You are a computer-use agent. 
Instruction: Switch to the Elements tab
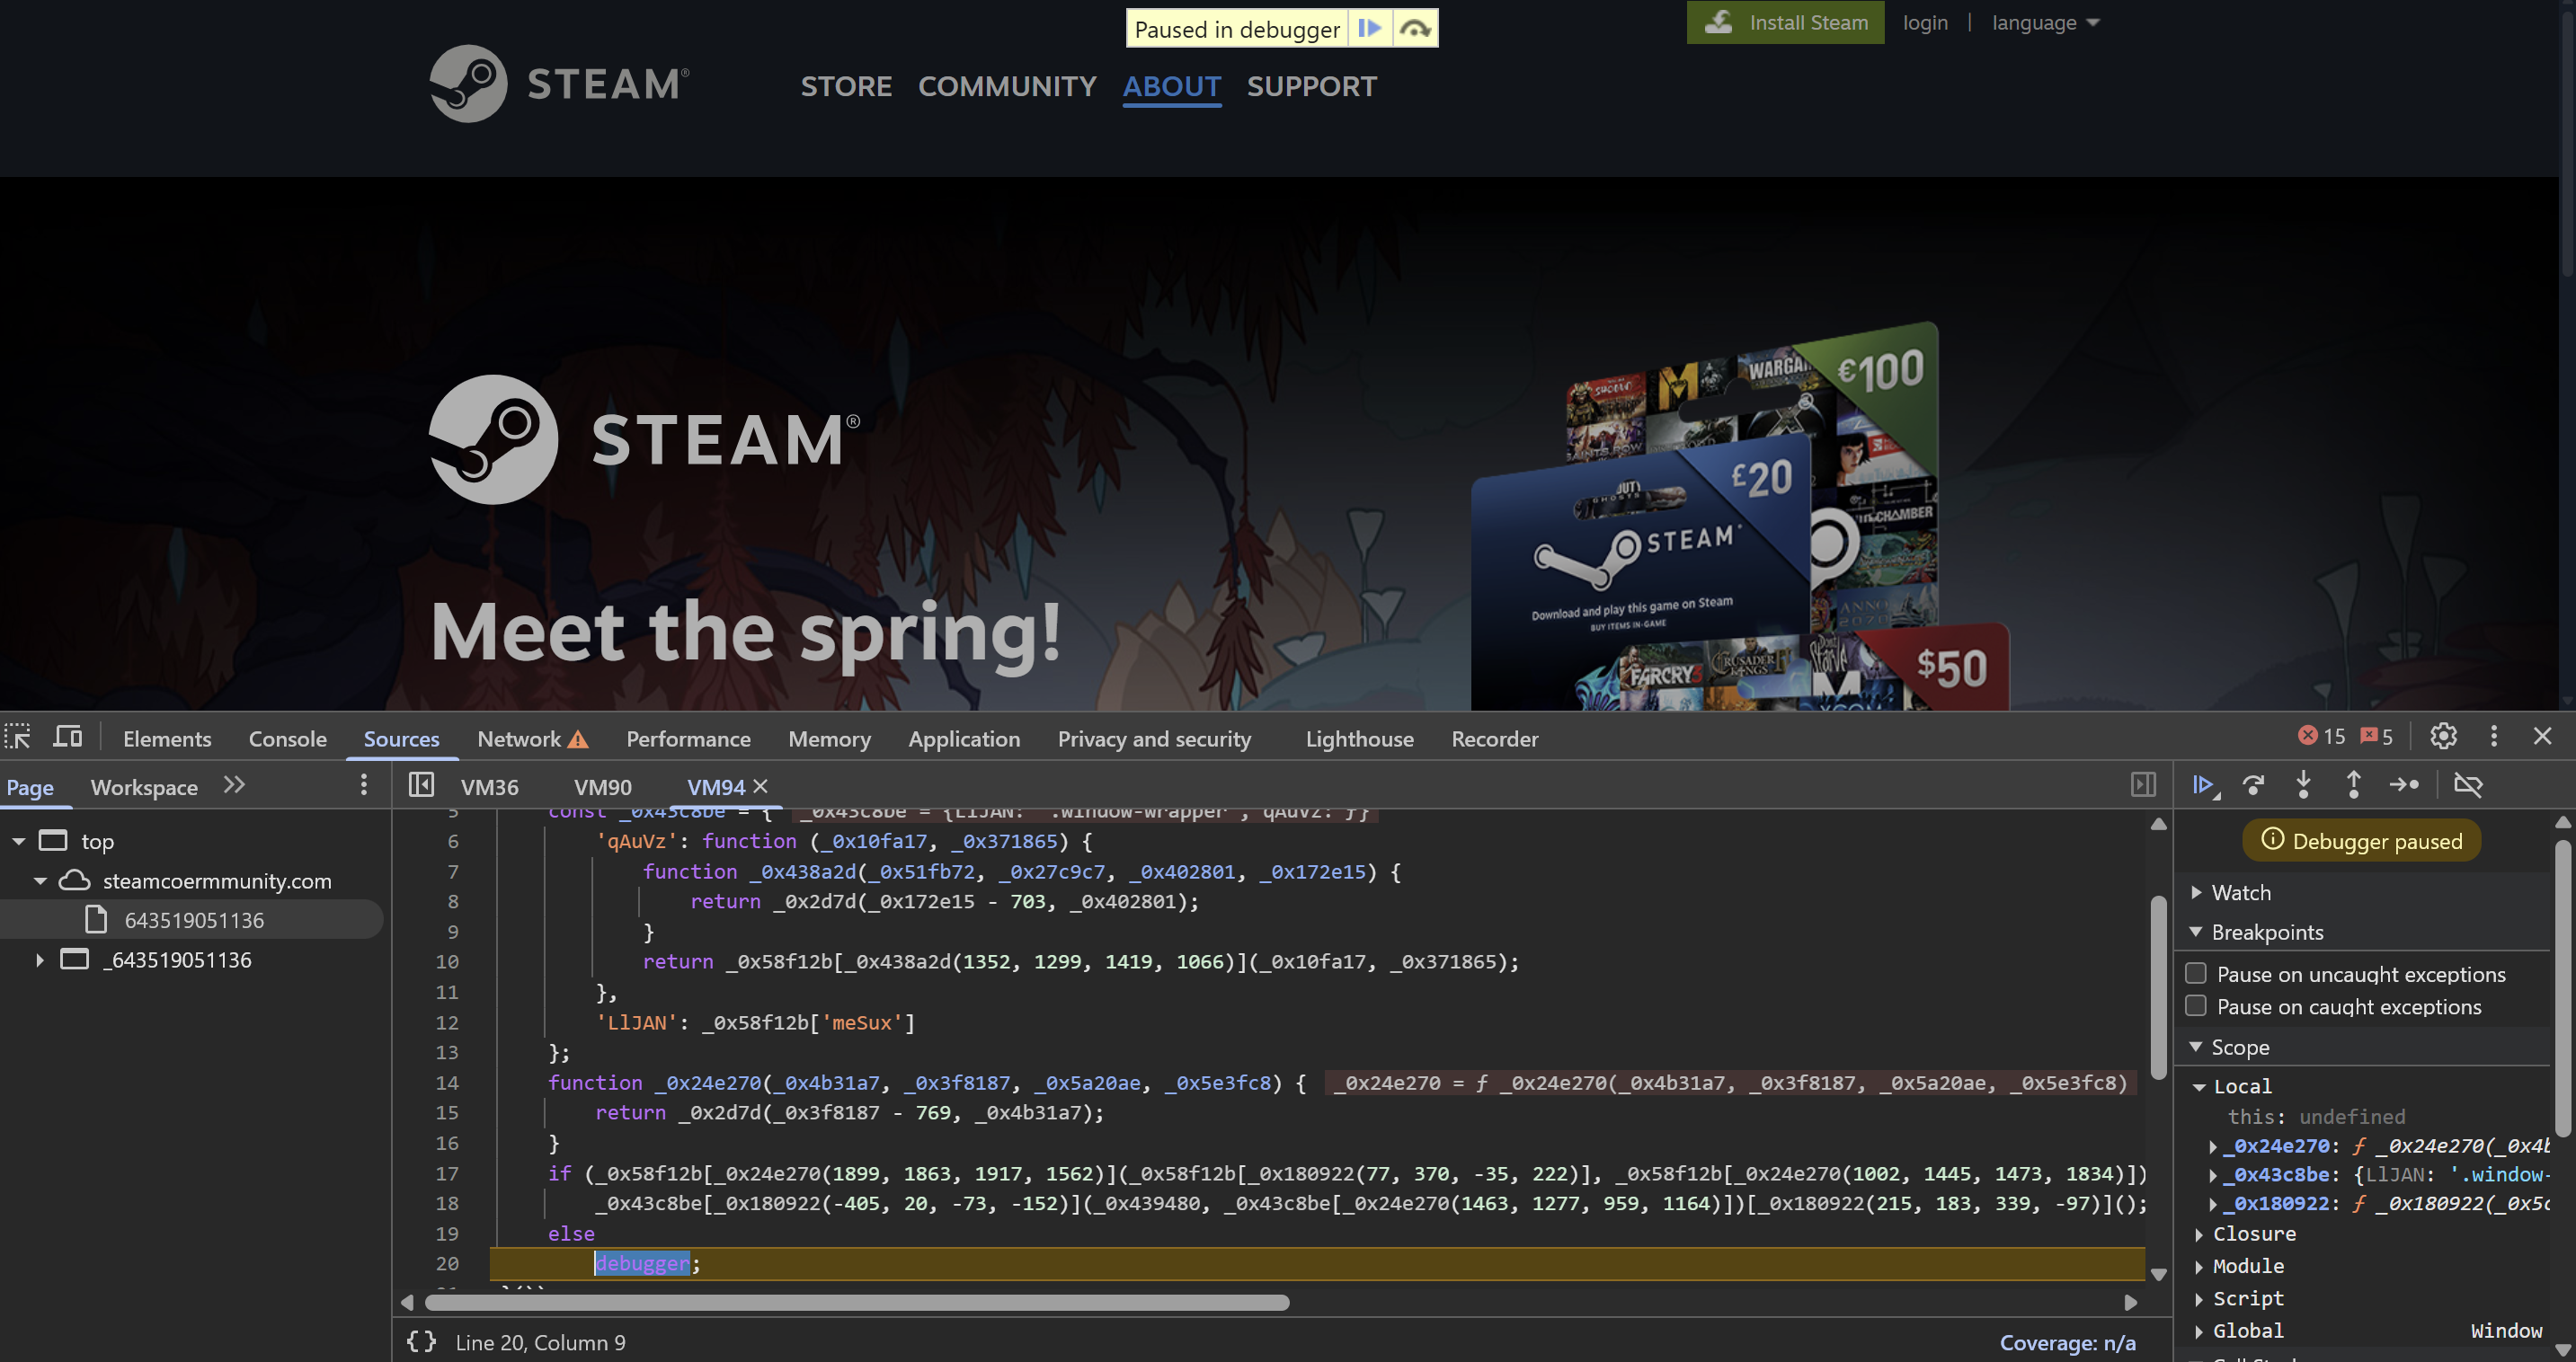[167, 738]
